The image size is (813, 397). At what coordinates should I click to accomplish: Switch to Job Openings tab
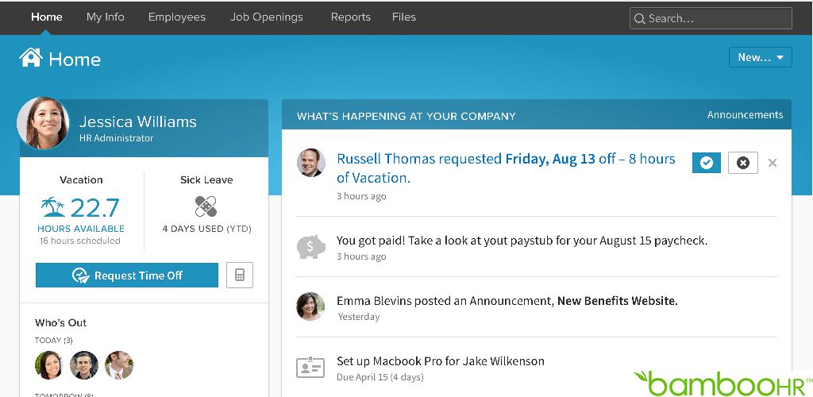[x=267, y=17]
